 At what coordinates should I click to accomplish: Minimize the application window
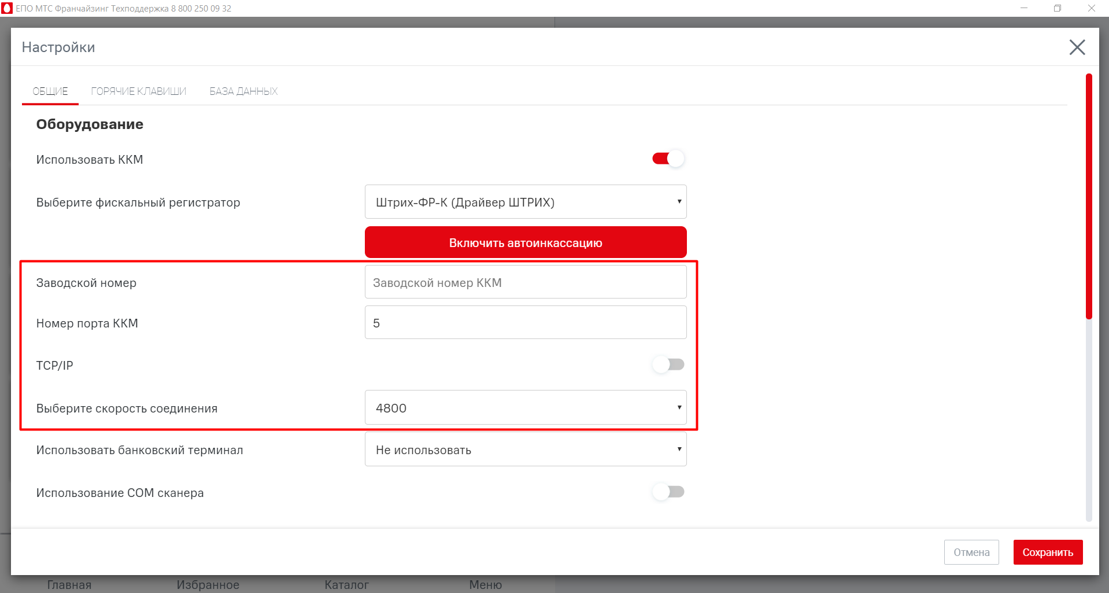[1024, 8]
